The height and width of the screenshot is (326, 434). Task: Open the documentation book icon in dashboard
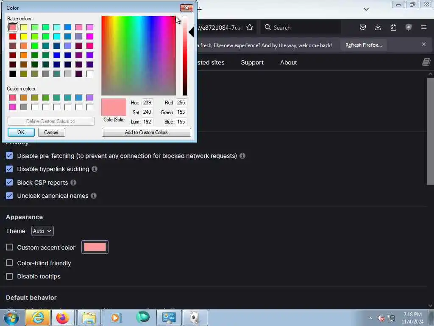[x=426, y=62]
